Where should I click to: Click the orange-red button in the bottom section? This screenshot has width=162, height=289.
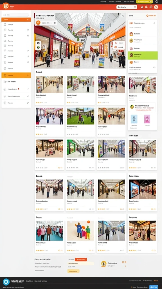pos(81,260)
